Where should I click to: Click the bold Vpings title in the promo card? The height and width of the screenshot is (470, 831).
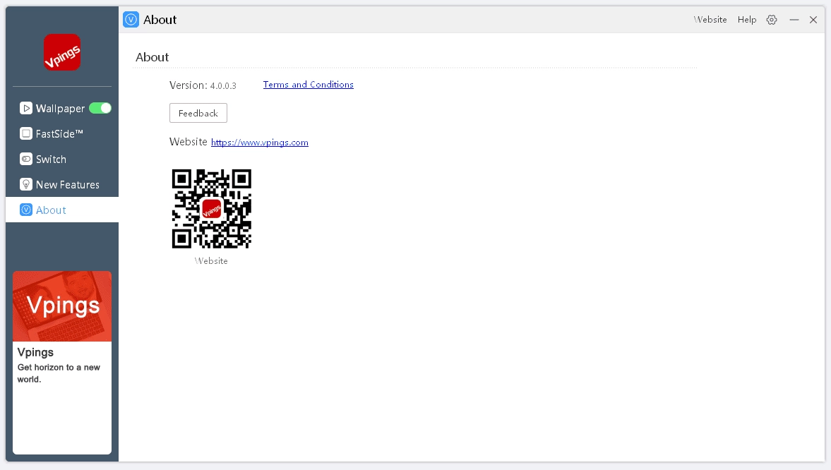click(x=35, y=352)
